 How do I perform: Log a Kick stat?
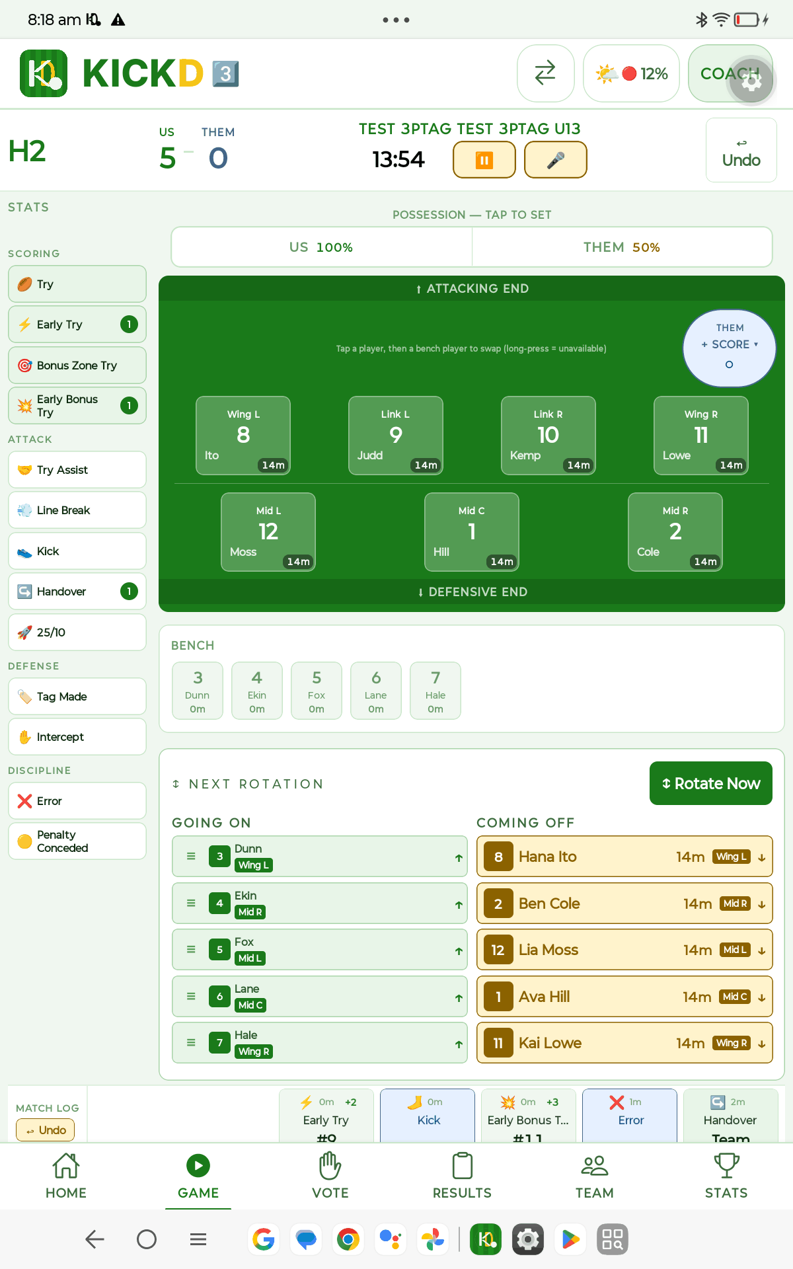click(x=77, y=551)
